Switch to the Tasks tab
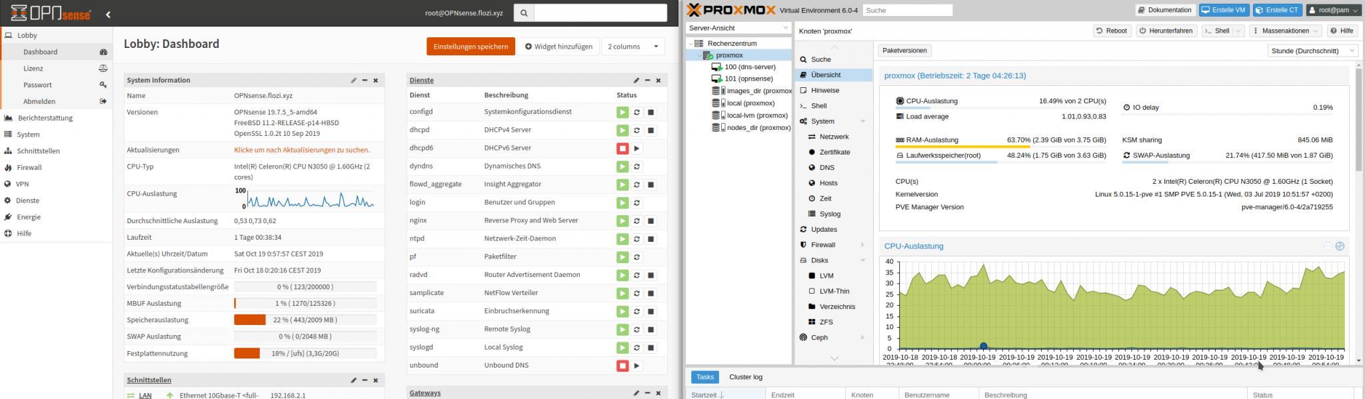Viewport: 1365px width, 399px height. point(705,377)
